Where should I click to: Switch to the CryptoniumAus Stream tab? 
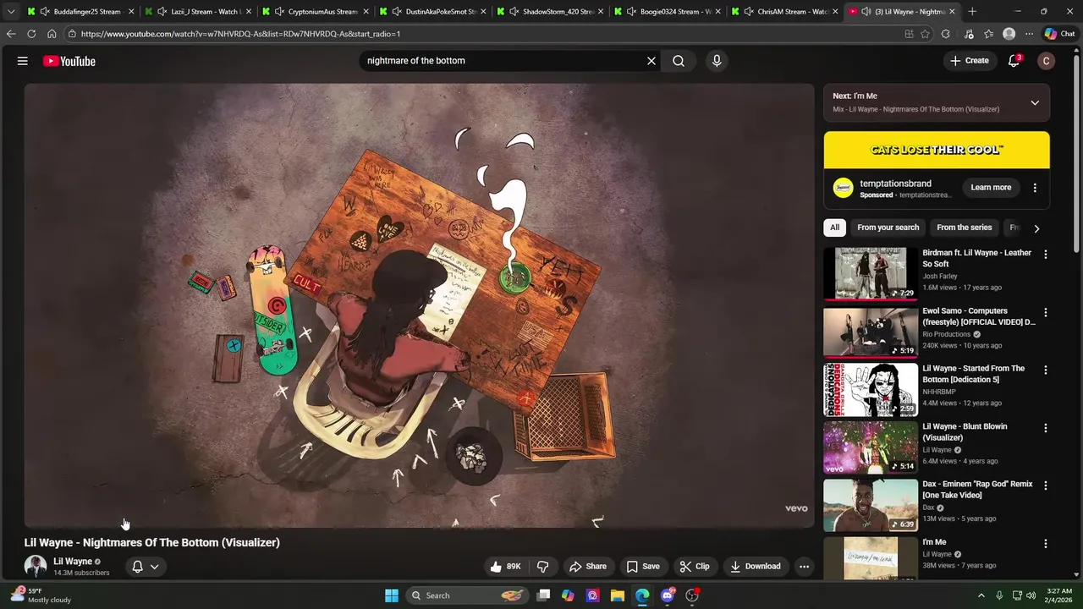pos(315,12)
